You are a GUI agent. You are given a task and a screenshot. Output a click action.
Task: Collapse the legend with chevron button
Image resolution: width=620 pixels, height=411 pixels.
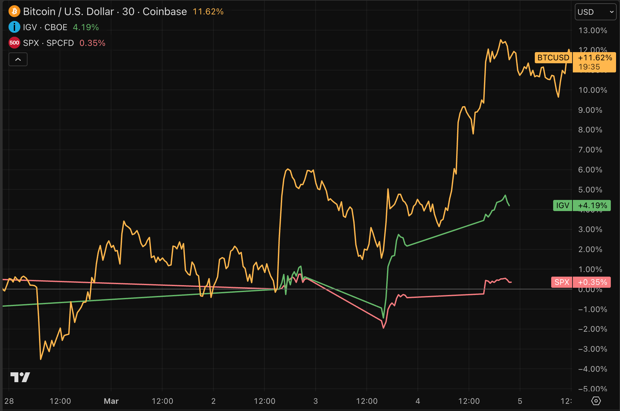click(18, 59)
